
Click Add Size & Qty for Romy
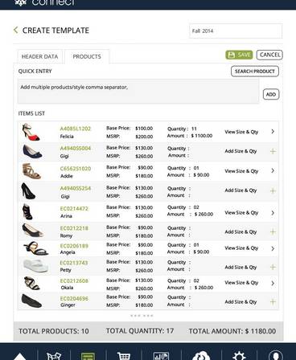click(x=240, y=232)
